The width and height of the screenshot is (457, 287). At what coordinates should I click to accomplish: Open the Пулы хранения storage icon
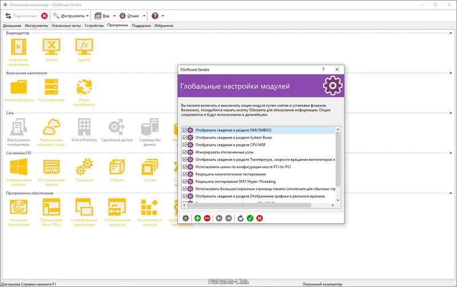[x=51, y=87]
